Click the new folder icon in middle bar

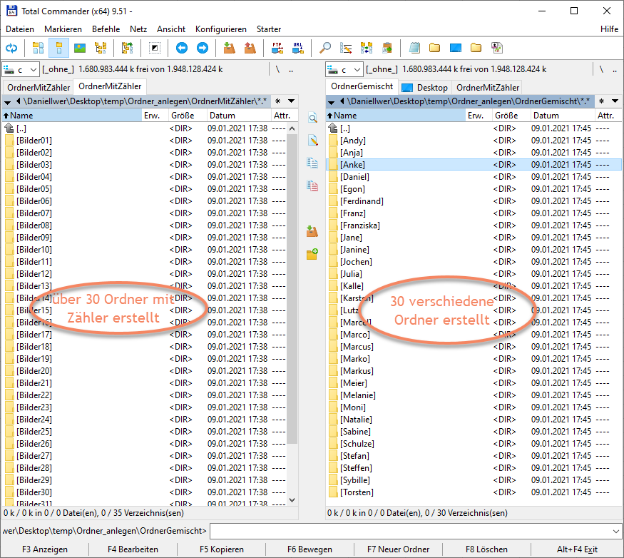click(x=312, y=254)
